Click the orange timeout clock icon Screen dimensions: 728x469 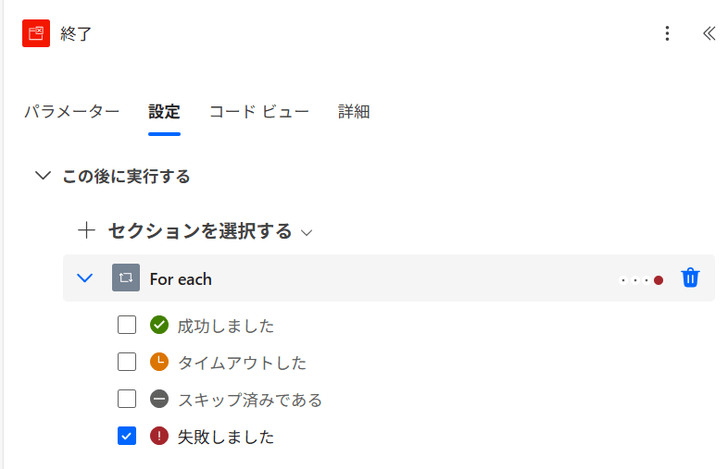coord(159,362)
